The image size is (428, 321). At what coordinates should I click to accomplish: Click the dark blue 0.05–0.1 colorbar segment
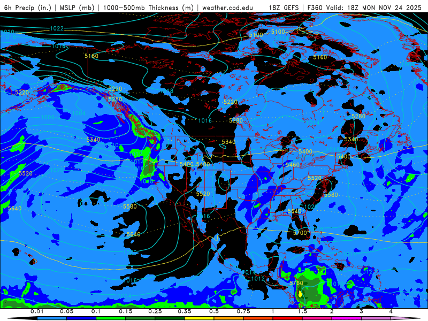pyautogui.click(x=81, y=318)
